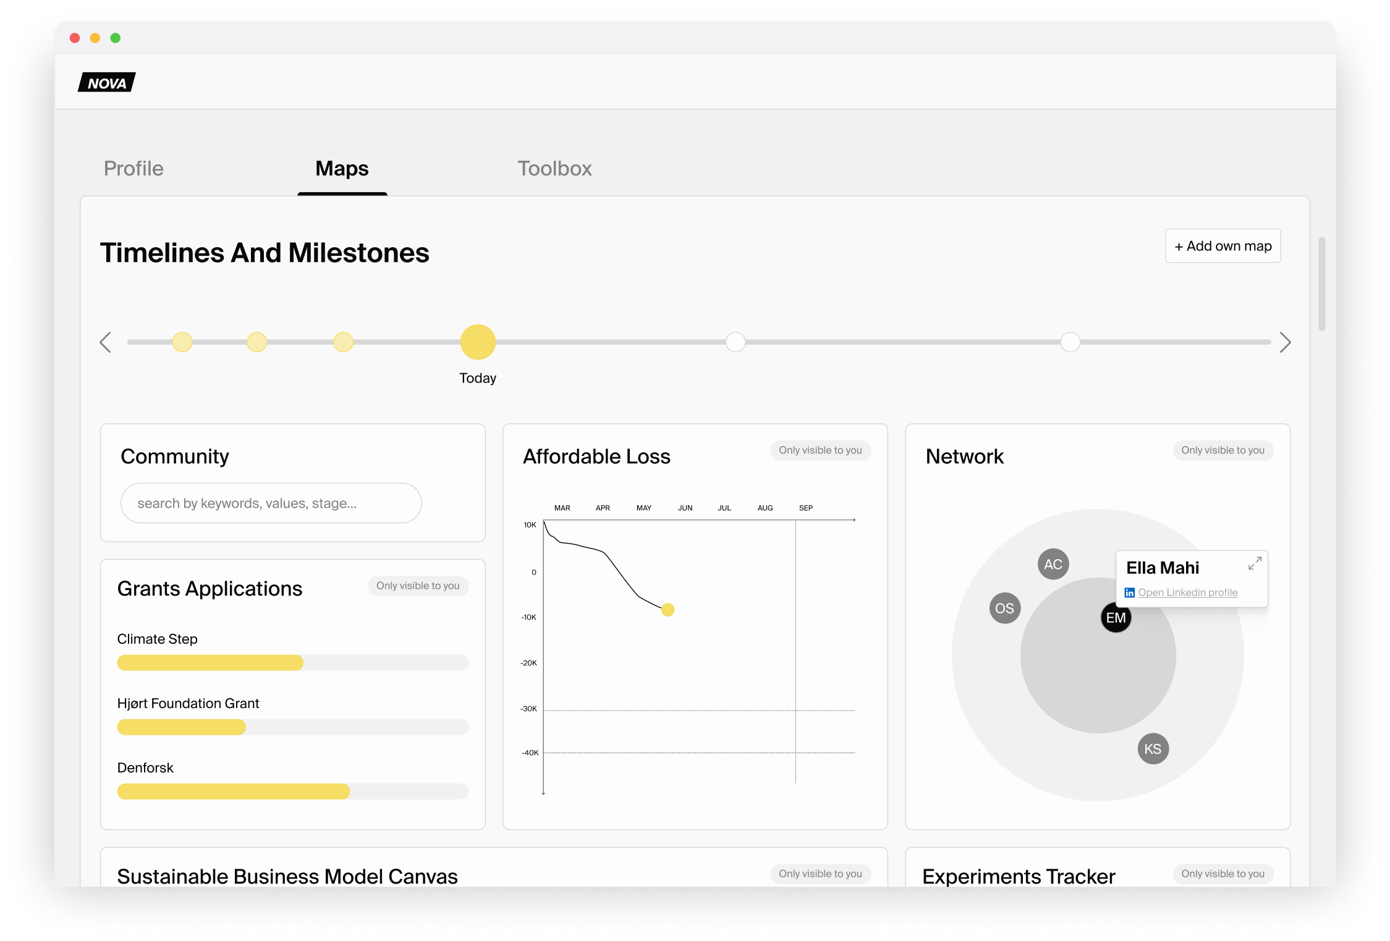Select the Maps tab
This screenshot has width=1390, height=941.
[342, 168]
